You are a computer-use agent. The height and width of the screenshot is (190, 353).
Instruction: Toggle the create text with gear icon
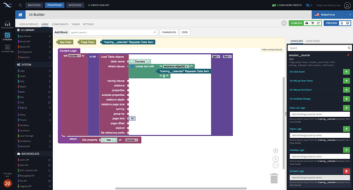[x=132, y=66]
